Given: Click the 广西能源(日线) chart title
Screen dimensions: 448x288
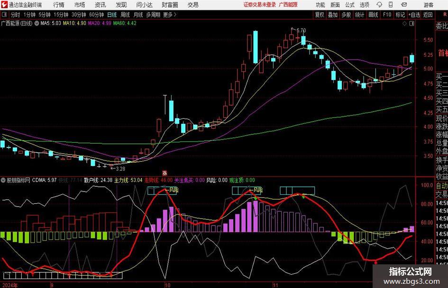Looking at the screenshot, I should 17,23.
